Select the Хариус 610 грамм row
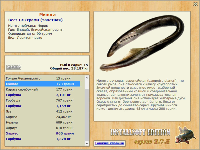This screenshot has height=150, width=200. (x=43, y=128)
